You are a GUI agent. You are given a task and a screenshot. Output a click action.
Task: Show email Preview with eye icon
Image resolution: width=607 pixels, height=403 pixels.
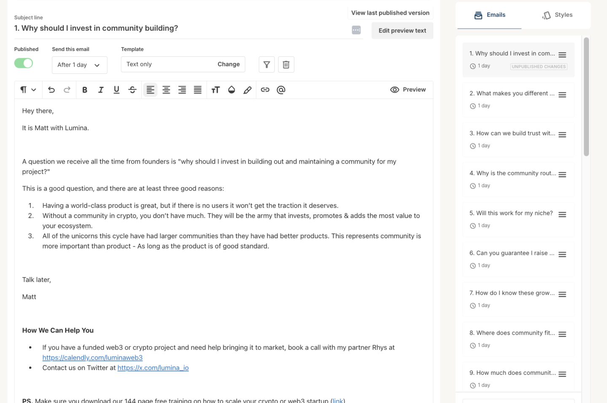pyautogui.click(x=408, y=90)
